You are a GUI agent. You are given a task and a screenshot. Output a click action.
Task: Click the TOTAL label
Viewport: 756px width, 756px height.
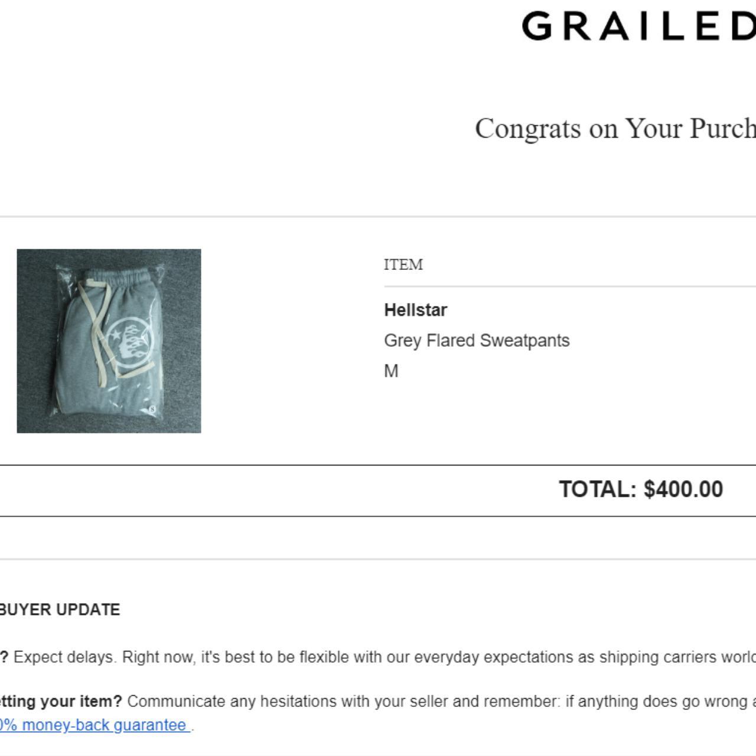click(597, 490)
